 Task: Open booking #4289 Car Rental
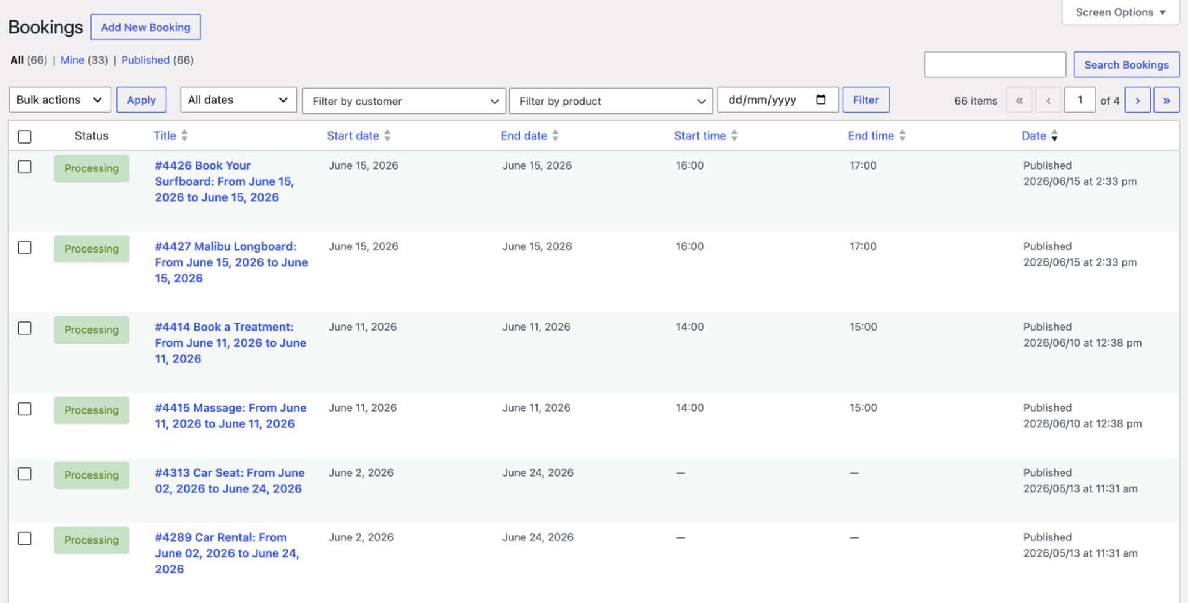click(227, 553)
